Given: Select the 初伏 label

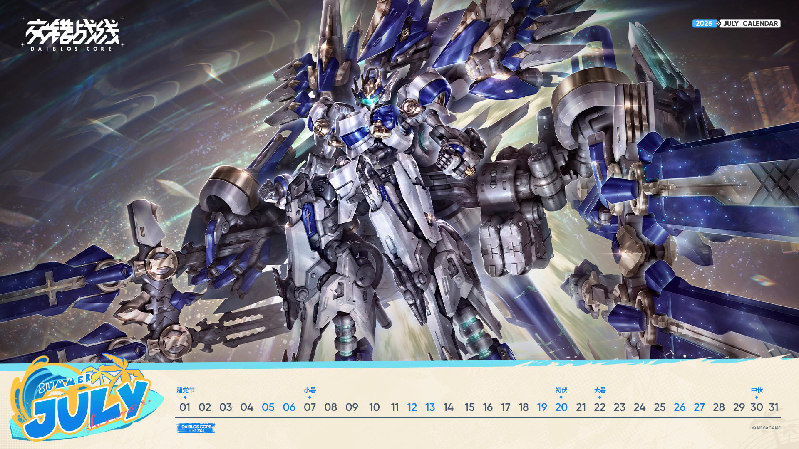Looking at the screenshot, I should [561, 390].
